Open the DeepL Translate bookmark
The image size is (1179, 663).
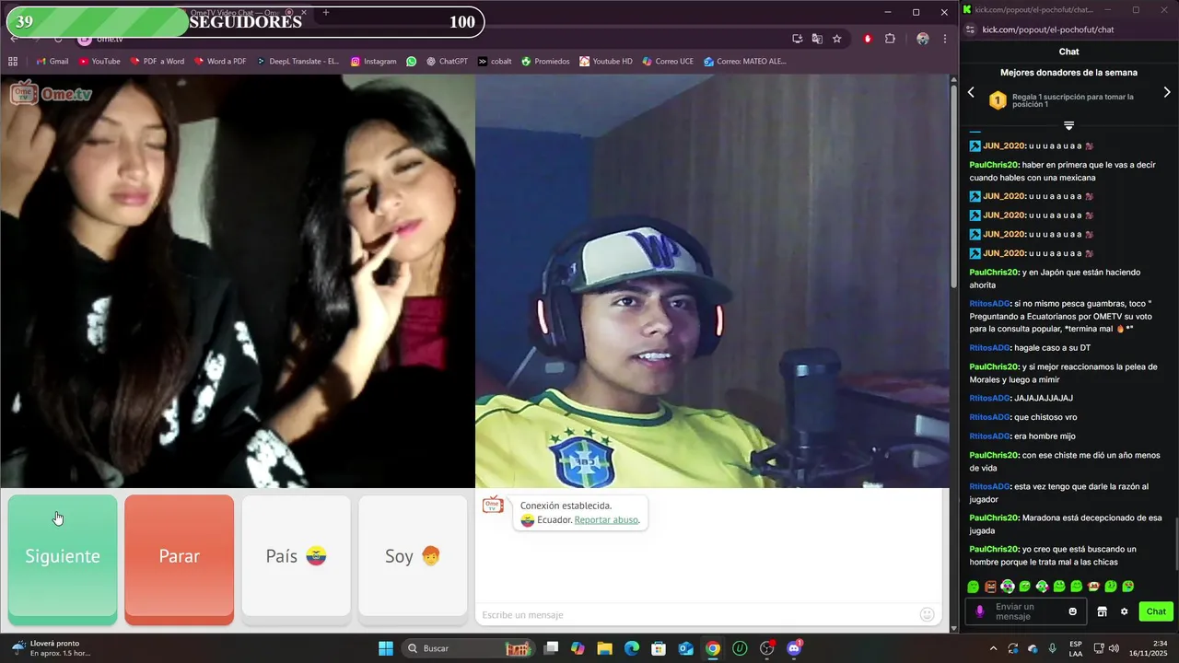coord(298,62)
